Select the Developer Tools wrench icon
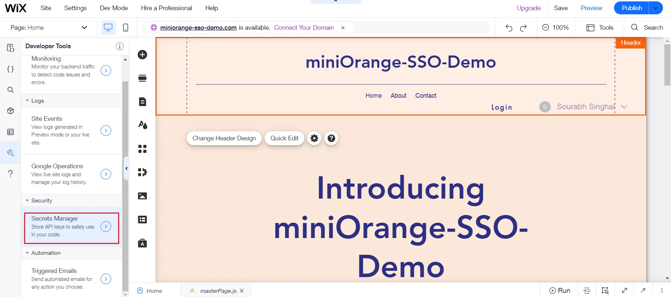671x297 pixels. [10, 153]
